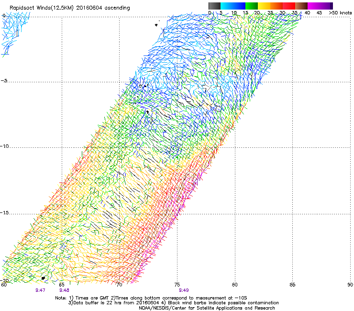Click the "-15" latitude axis label

[x=4, y=213]
